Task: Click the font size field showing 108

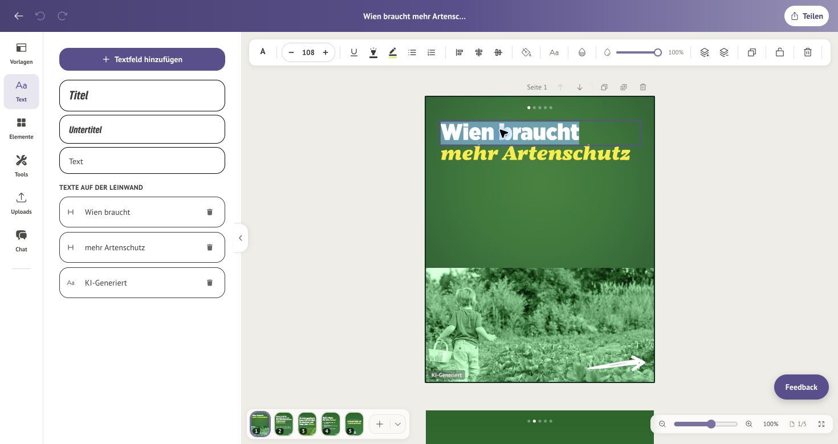Action: [308, 52]
